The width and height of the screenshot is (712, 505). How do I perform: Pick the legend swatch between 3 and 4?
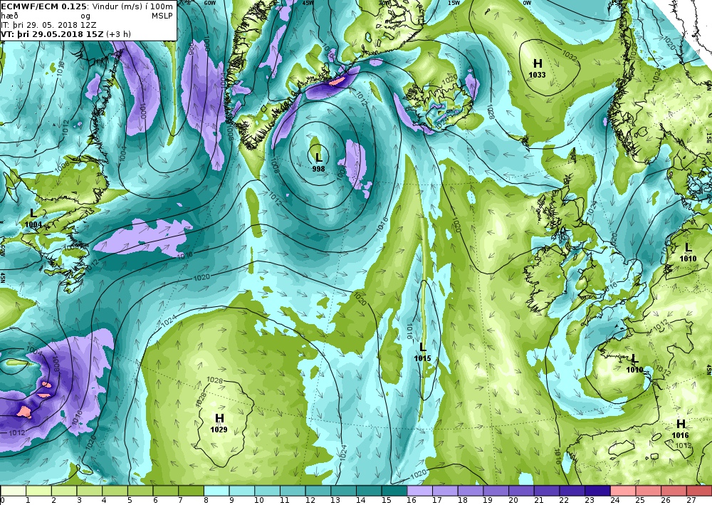coord(90,491)
